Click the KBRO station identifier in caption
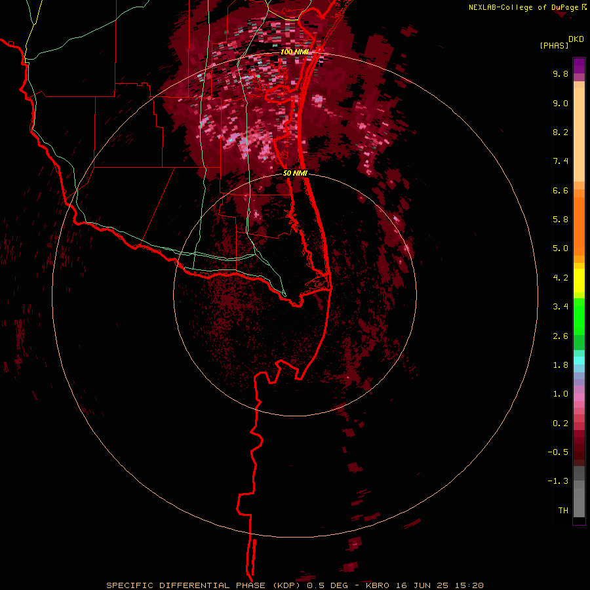Viewport: 590px width, 590px height. coord(380,585)
